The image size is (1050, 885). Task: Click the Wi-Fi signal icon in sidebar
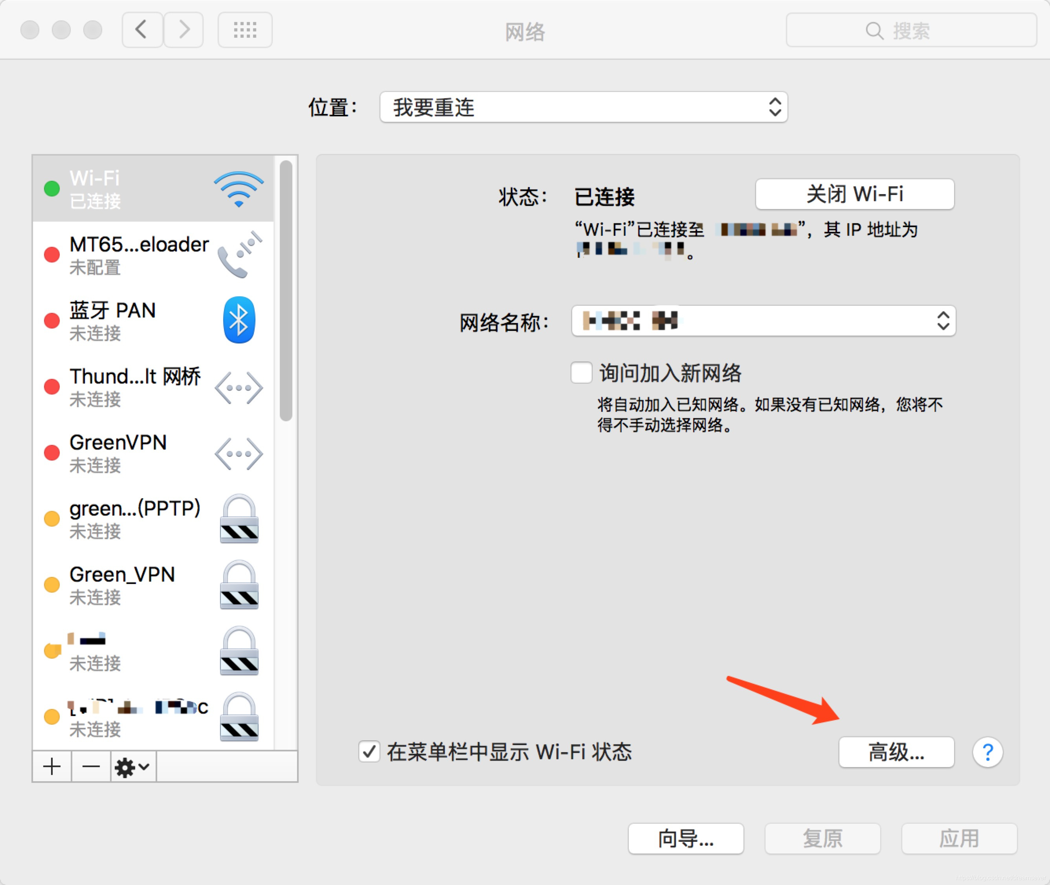[239, 189]
